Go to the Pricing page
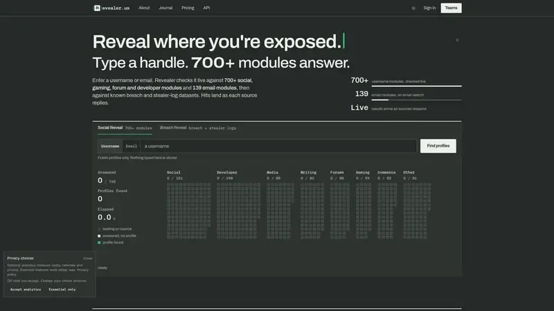 tap(188, 8)
